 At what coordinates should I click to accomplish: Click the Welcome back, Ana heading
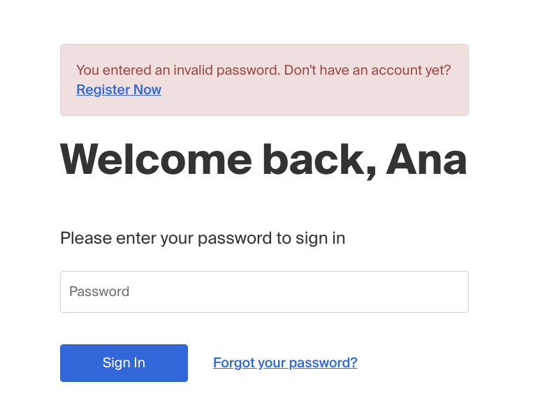coord(263,160)
